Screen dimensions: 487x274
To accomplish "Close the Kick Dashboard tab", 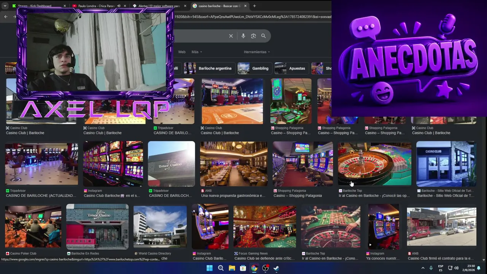I will coord(65,6).
